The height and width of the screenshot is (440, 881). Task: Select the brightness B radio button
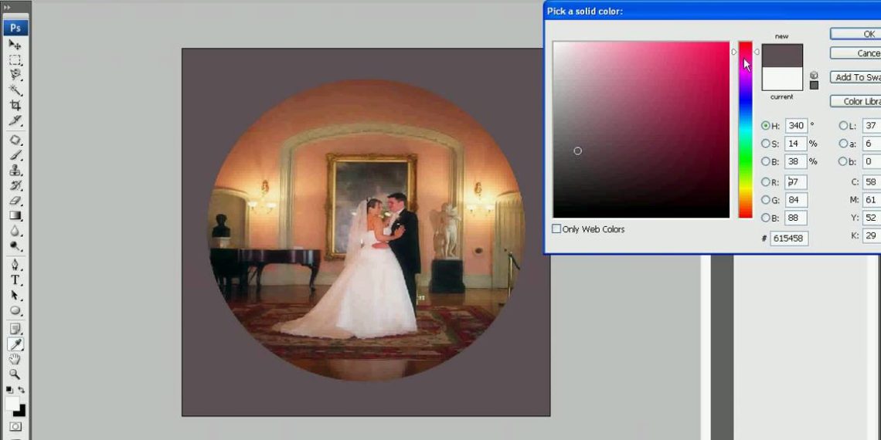click(x=765, y=161)
